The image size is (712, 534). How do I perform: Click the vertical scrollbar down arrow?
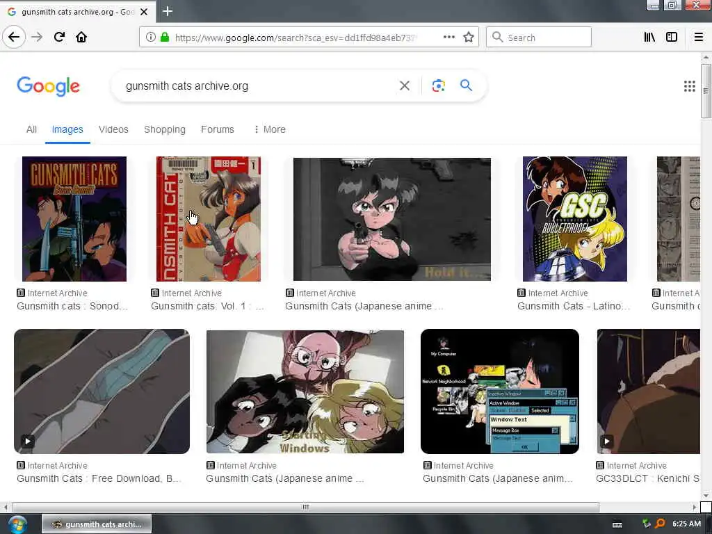coord(706,495)
